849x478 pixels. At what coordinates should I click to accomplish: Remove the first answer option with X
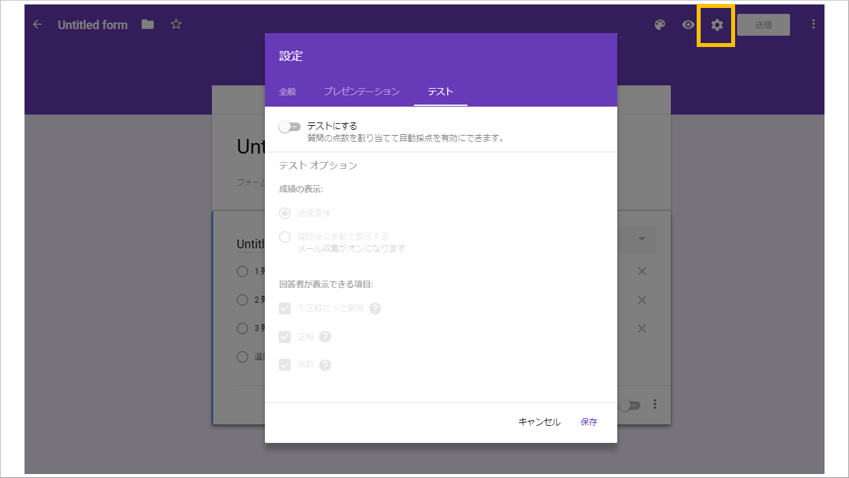641,271
